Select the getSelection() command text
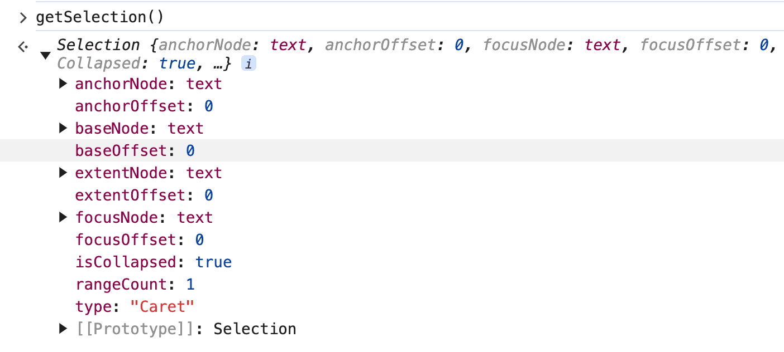This screenshot has width=784, height=352. tap(99, 17)
